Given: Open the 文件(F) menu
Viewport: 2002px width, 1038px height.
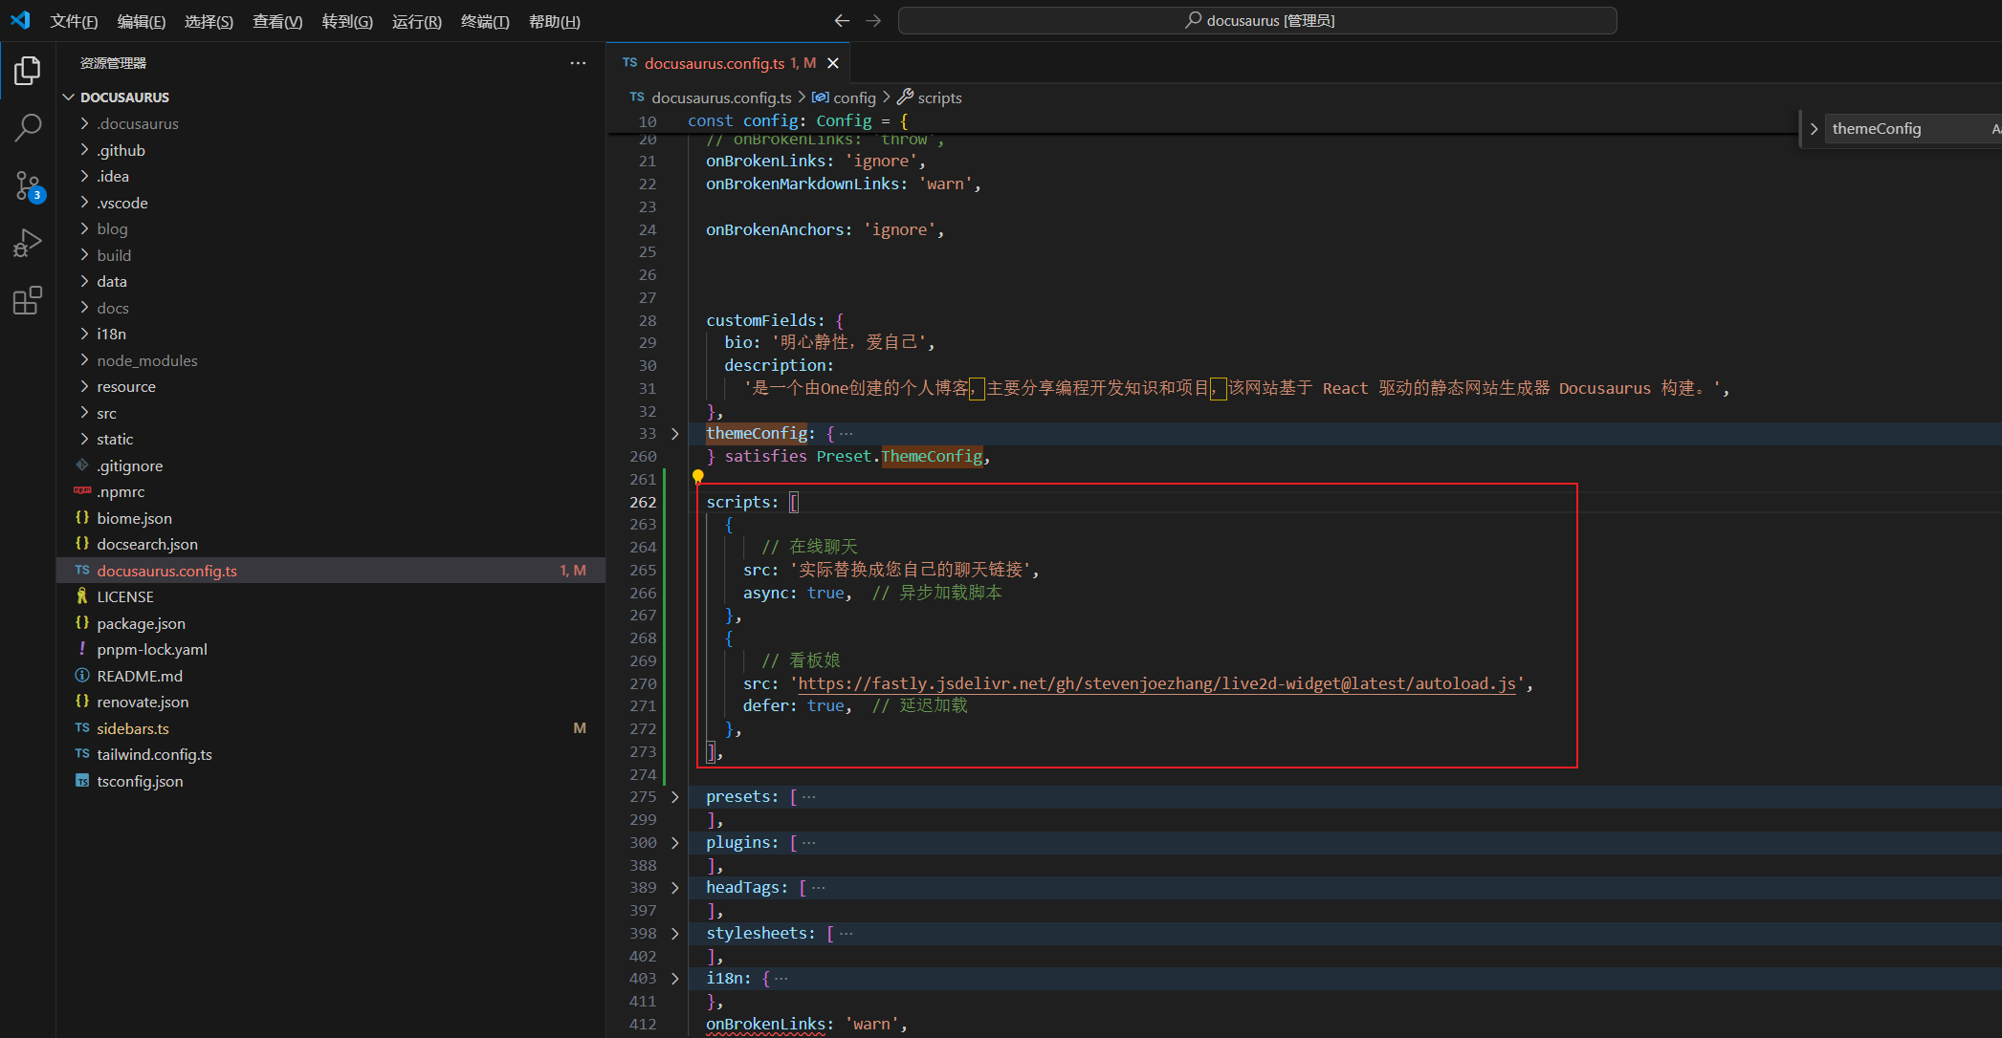Looking at the screenshot, I should click(74, 21).
